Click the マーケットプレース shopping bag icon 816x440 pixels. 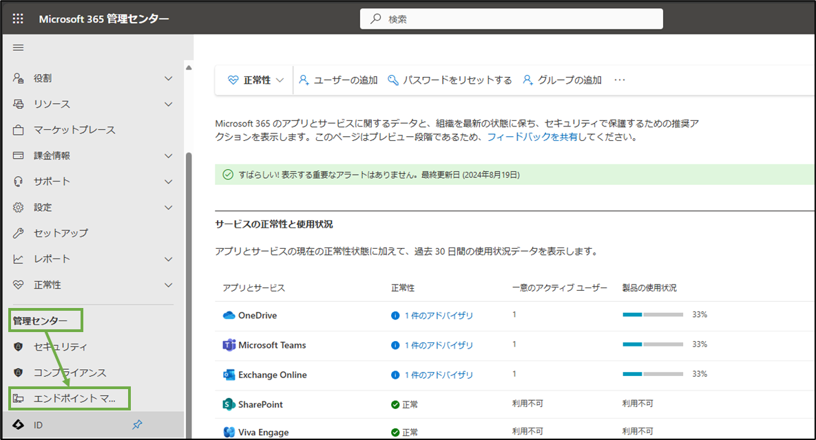pos(18,130)
